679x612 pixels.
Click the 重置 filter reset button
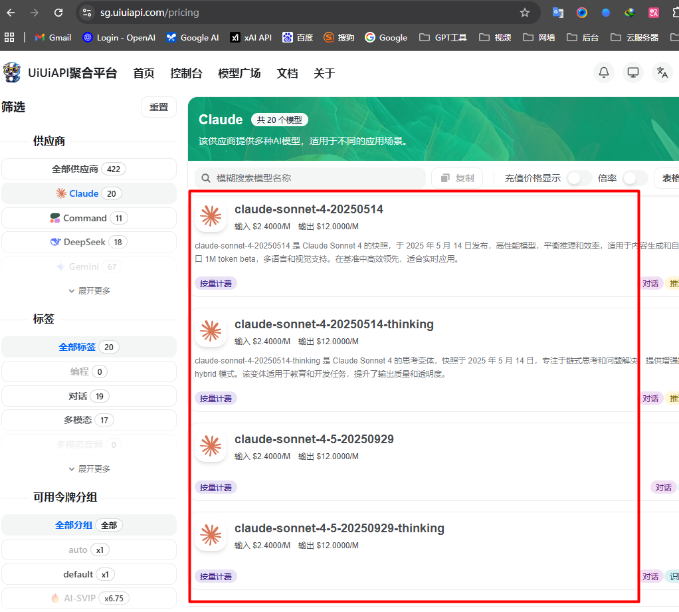pyautogui.click(x=159, y=107)
